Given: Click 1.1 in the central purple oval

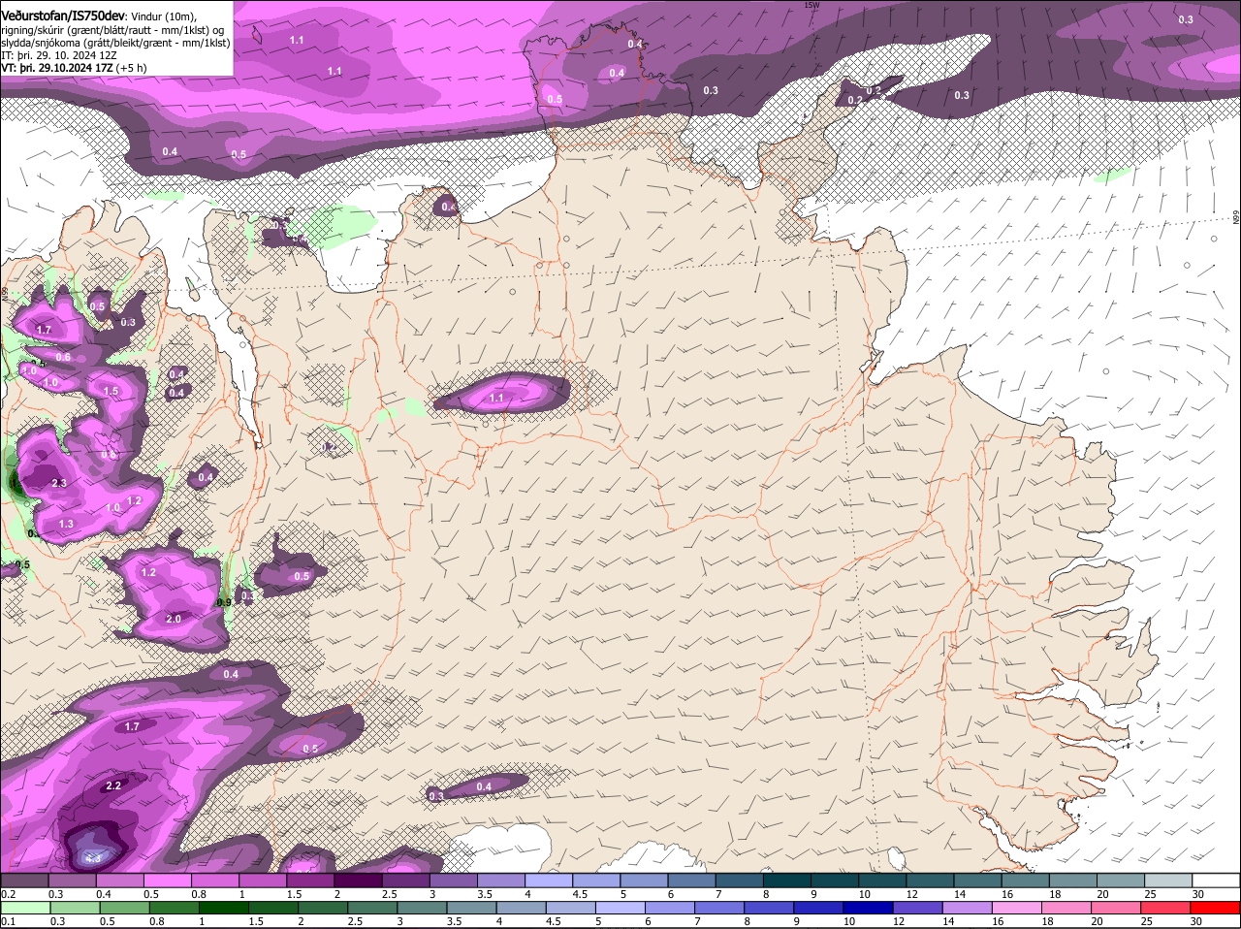Looking at the screenshot, I should pyautogui.click(x=497, y=398).
